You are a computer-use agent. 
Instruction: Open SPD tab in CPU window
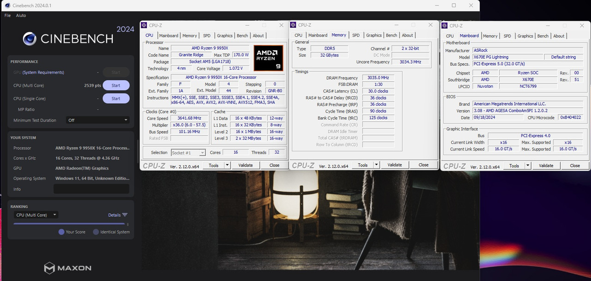[207, 36]
